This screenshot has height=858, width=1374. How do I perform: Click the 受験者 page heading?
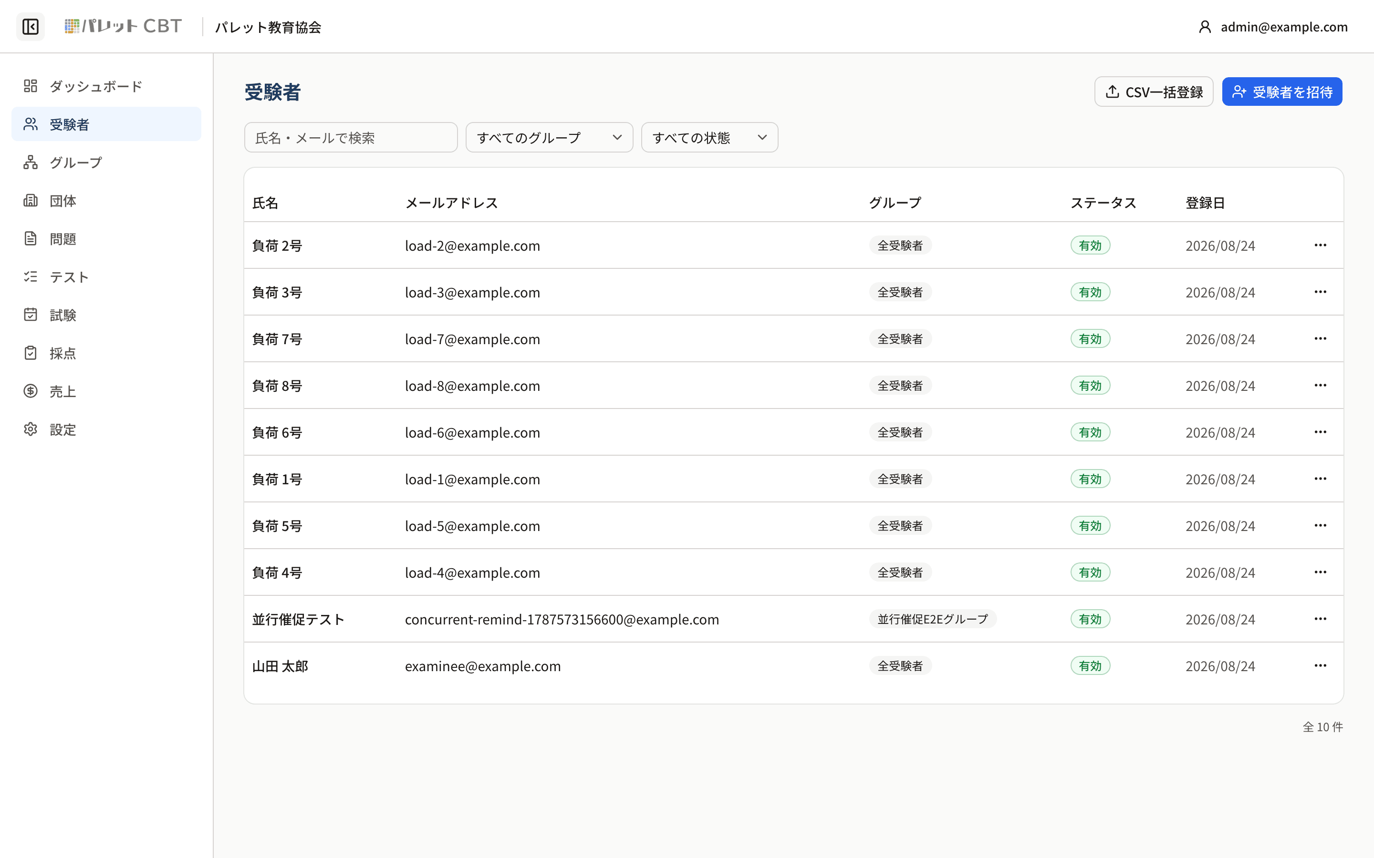272,92
